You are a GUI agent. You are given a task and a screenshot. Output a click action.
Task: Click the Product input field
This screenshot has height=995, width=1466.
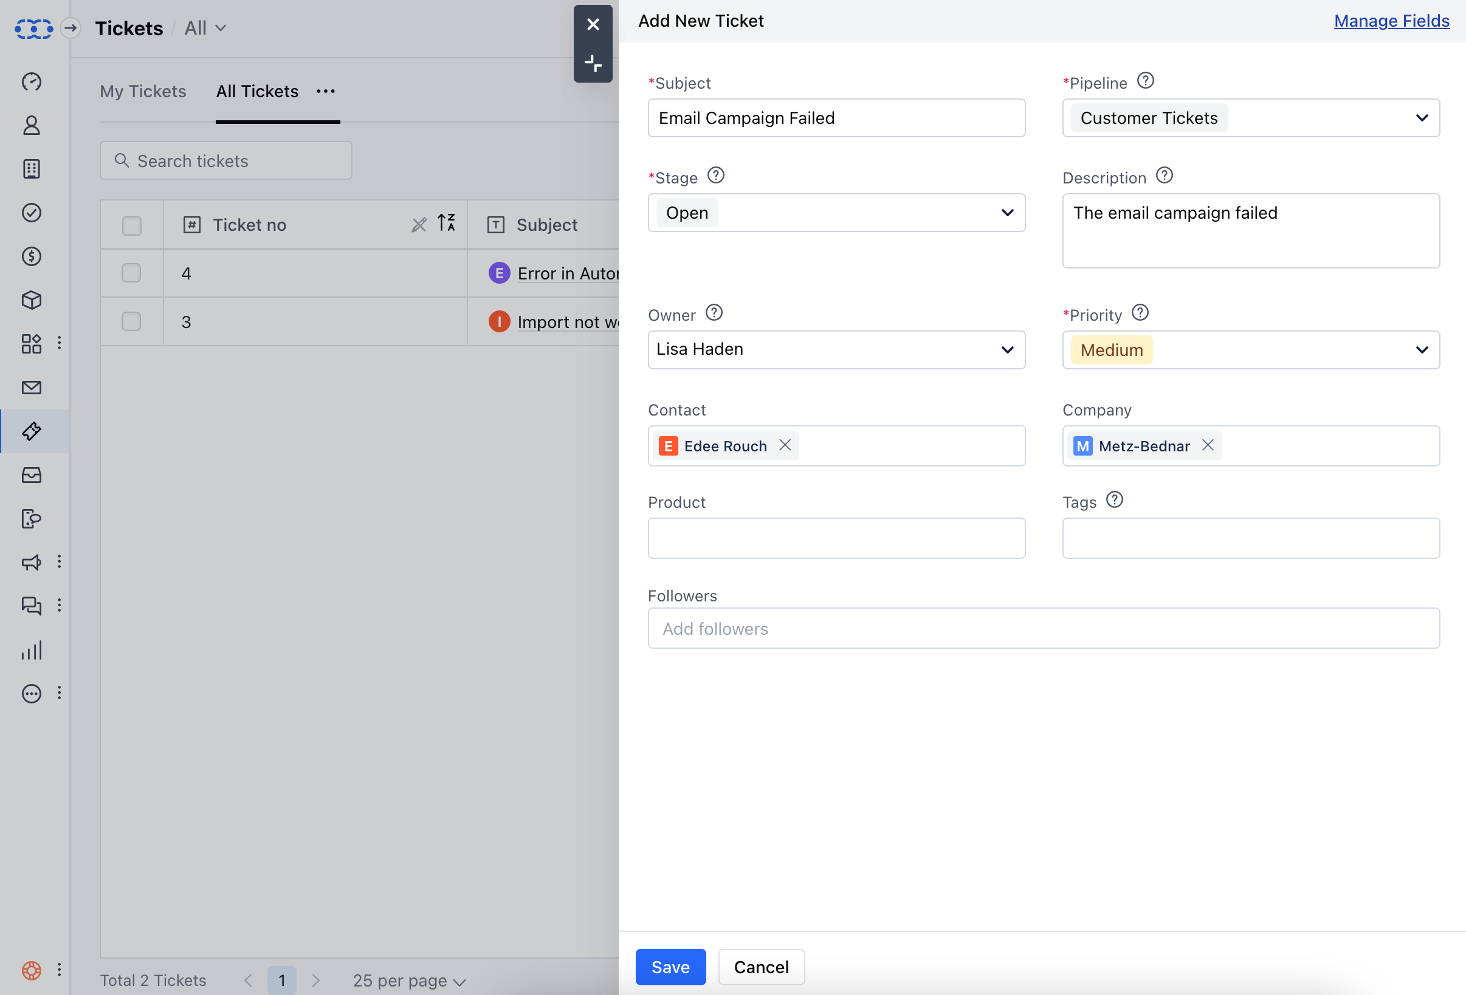(x=836, y=538)
